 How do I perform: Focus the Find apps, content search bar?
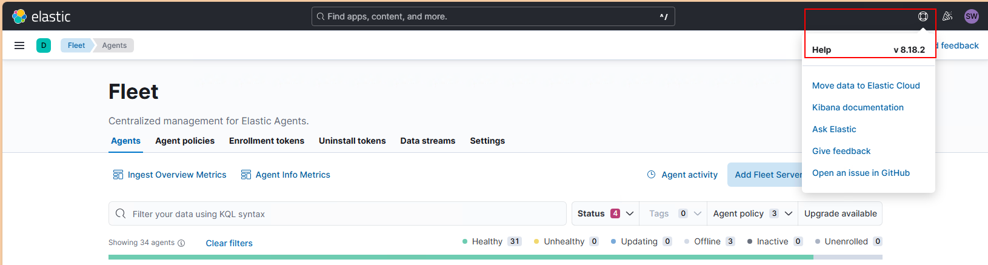click(x=493, y=16)
